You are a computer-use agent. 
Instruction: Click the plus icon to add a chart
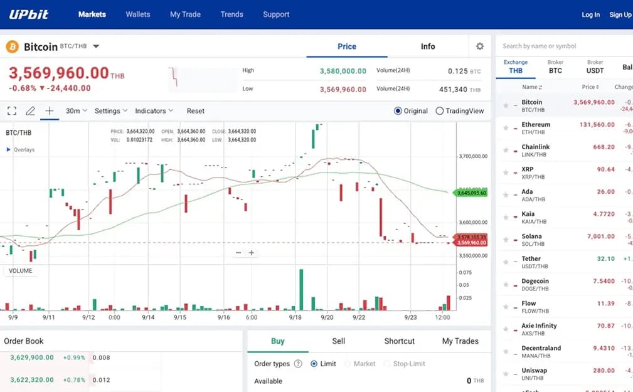click(48, 110)
